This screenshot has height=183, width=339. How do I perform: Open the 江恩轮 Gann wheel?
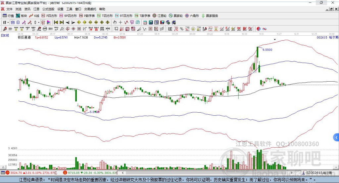160,16
